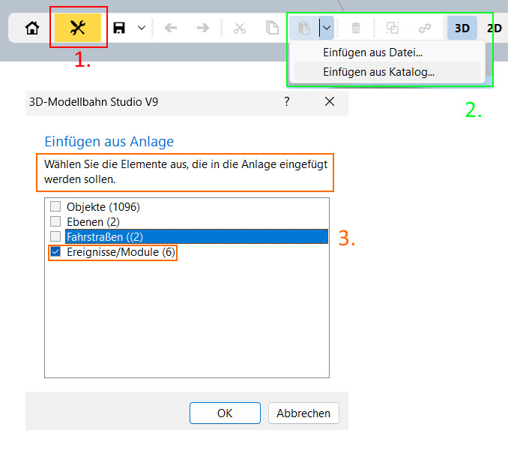508x454 pixels.
Task: Group objects with the overlapping squares icon
Action: click(x=393, y=28)
